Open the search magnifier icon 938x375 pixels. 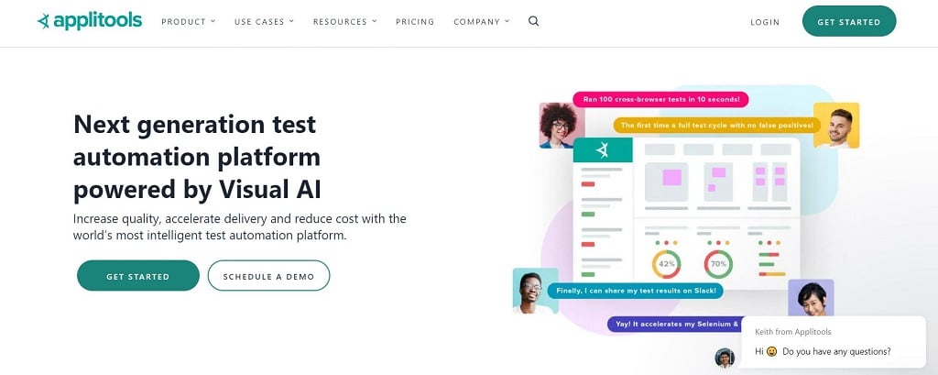[x=534, y=21]
